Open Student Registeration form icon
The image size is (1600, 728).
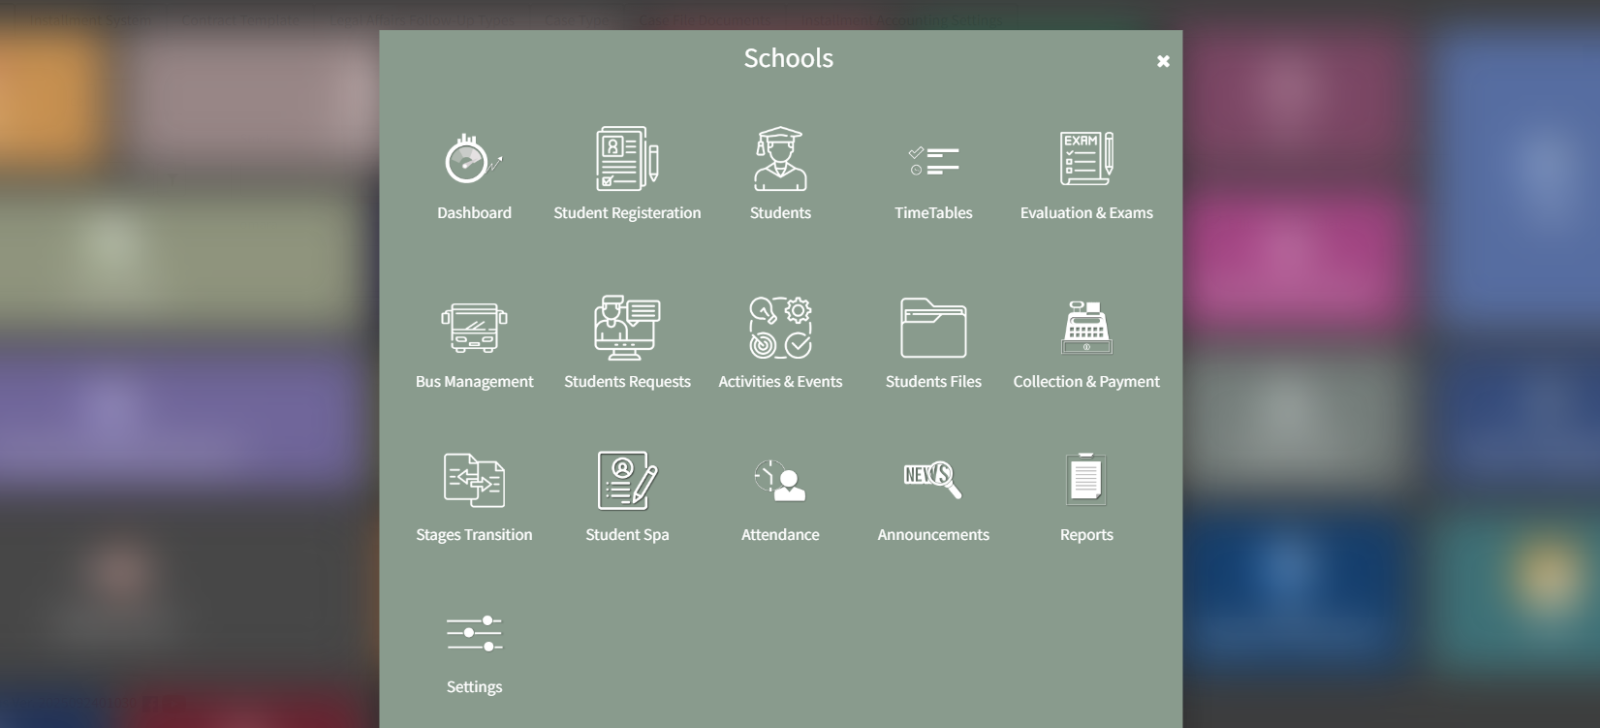(x=627, y=159)
